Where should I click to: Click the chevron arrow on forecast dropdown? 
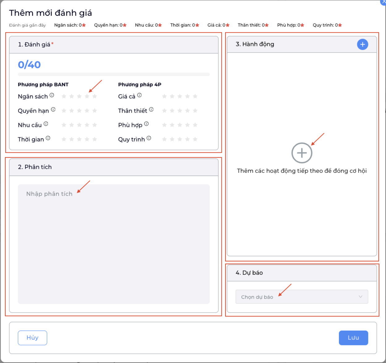(x=360, y=297)
